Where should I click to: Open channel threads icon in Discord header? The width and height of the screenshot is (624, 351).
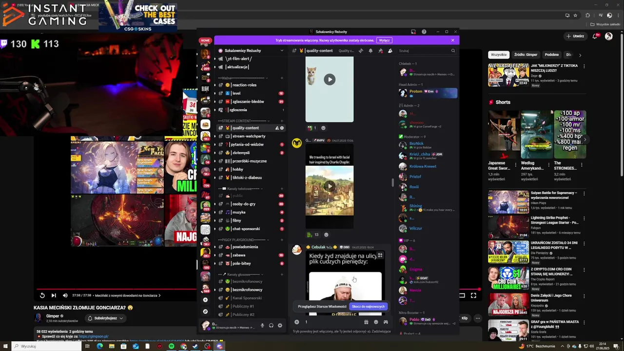point(361,51)
